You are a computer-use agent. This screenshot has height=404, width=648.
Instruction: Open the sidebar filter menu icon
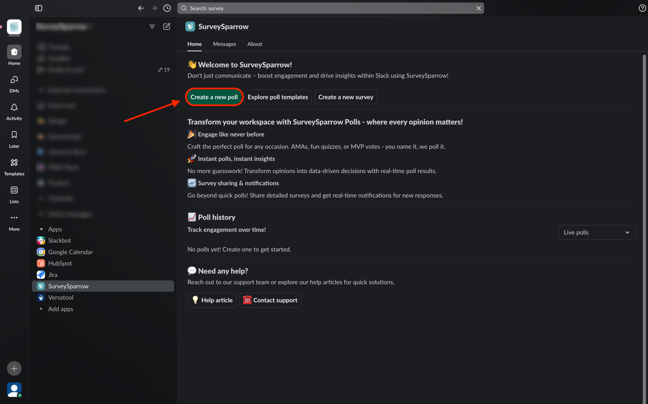[x=152, y=27]
